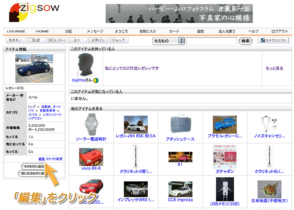Viewport: 294px width, 210px height.
Task: Click the white Legacy B4 car photo
Action: (x=136, y=124)
